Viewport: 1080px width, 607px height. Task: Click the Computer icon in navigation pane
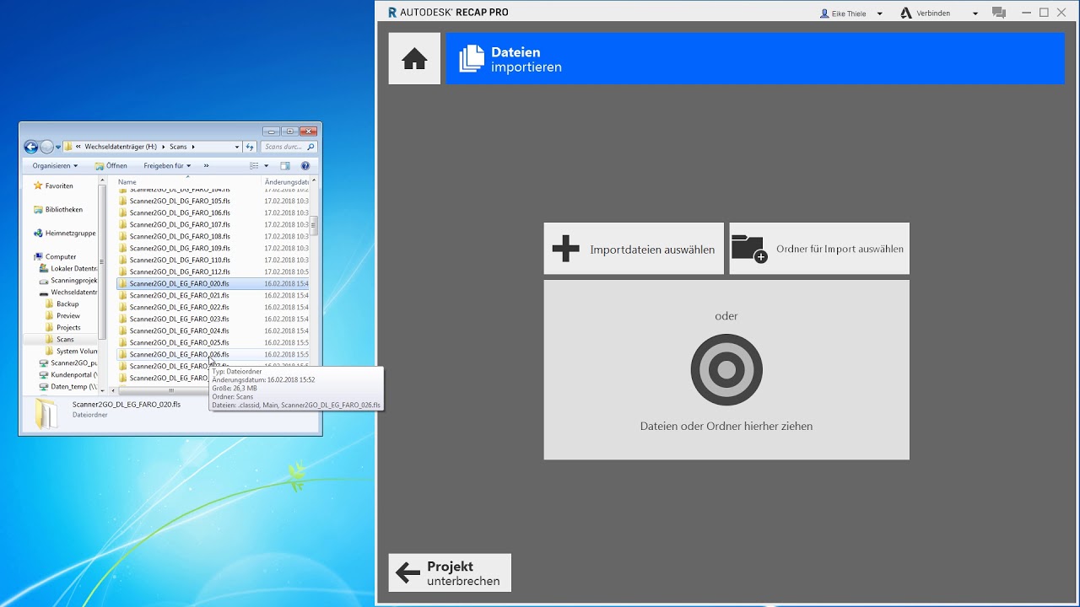pos(38,256)
